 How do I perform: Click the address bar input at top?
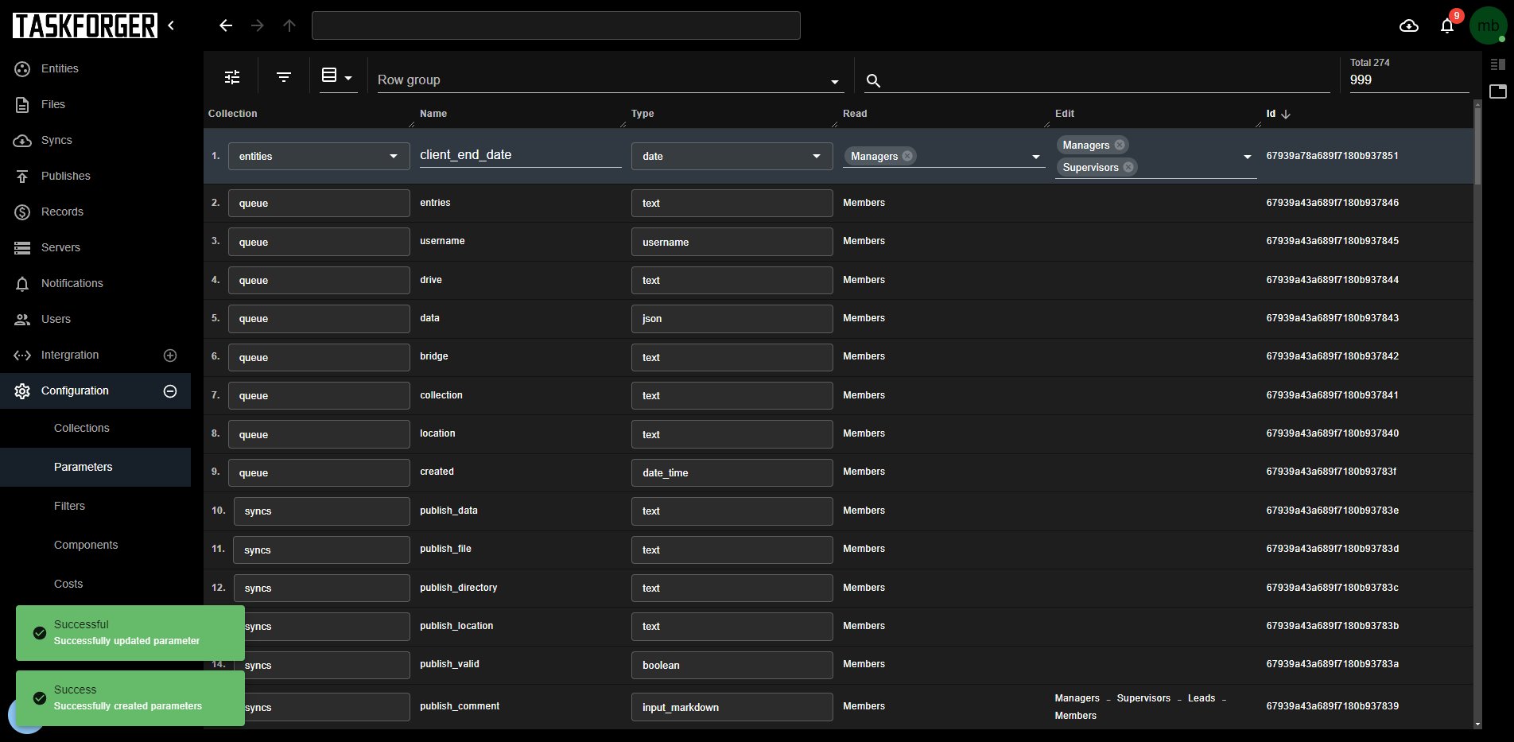(x=556, y=25)
